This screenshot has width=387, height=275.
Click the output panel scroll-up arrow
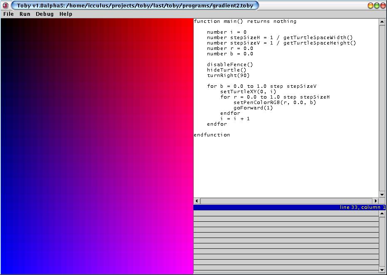tap(382, 214)
